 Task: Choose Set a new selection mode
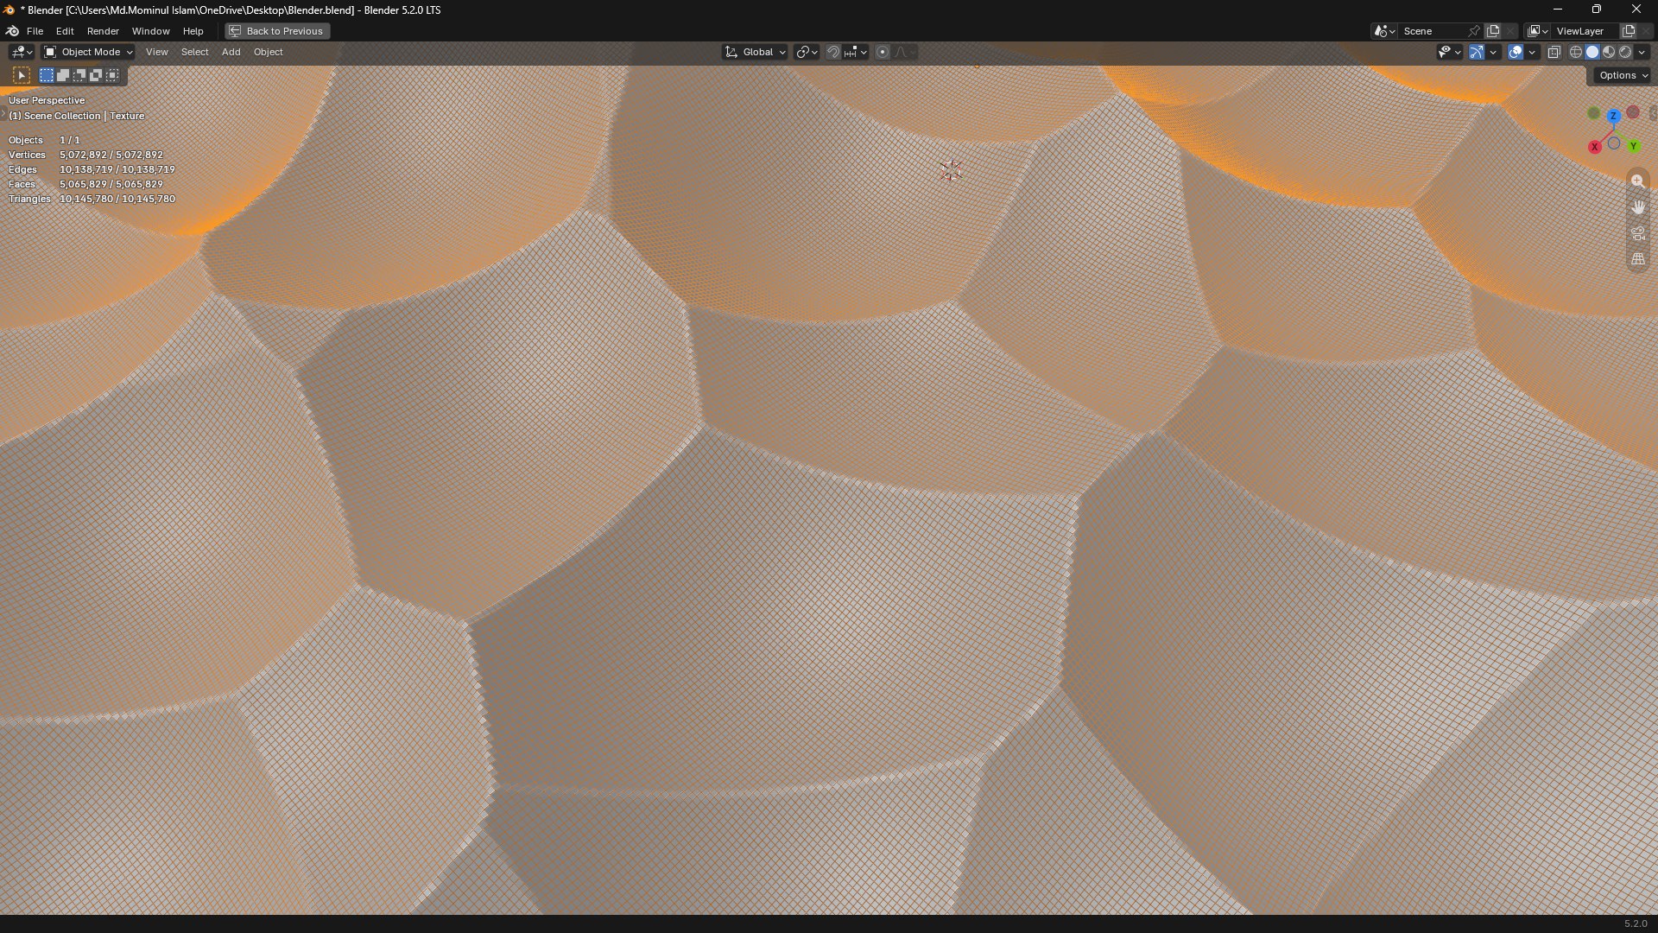pyautogui.click(x=47, y=76)
